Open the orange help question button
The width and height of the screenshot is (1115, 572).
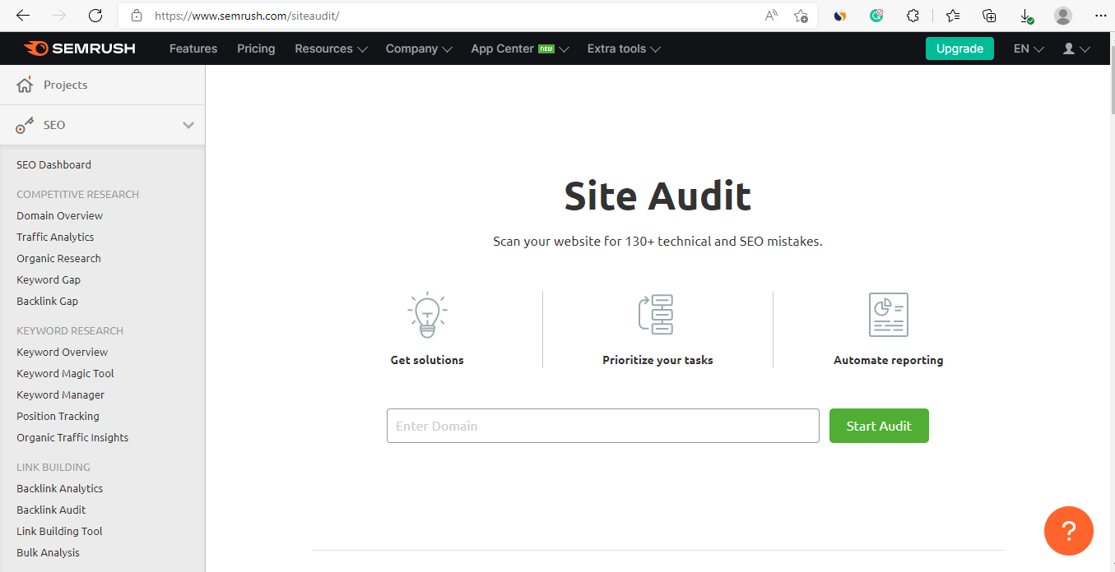click(x=1069, y=531)
